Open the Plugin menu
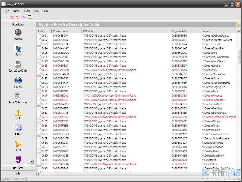Screen dimensions: 242x182 pyautogui.click(x=26, y=11)
